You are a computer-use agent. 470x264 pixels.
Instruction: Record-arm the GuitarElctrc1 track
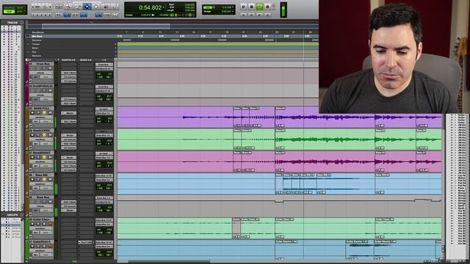pos(32,246)
